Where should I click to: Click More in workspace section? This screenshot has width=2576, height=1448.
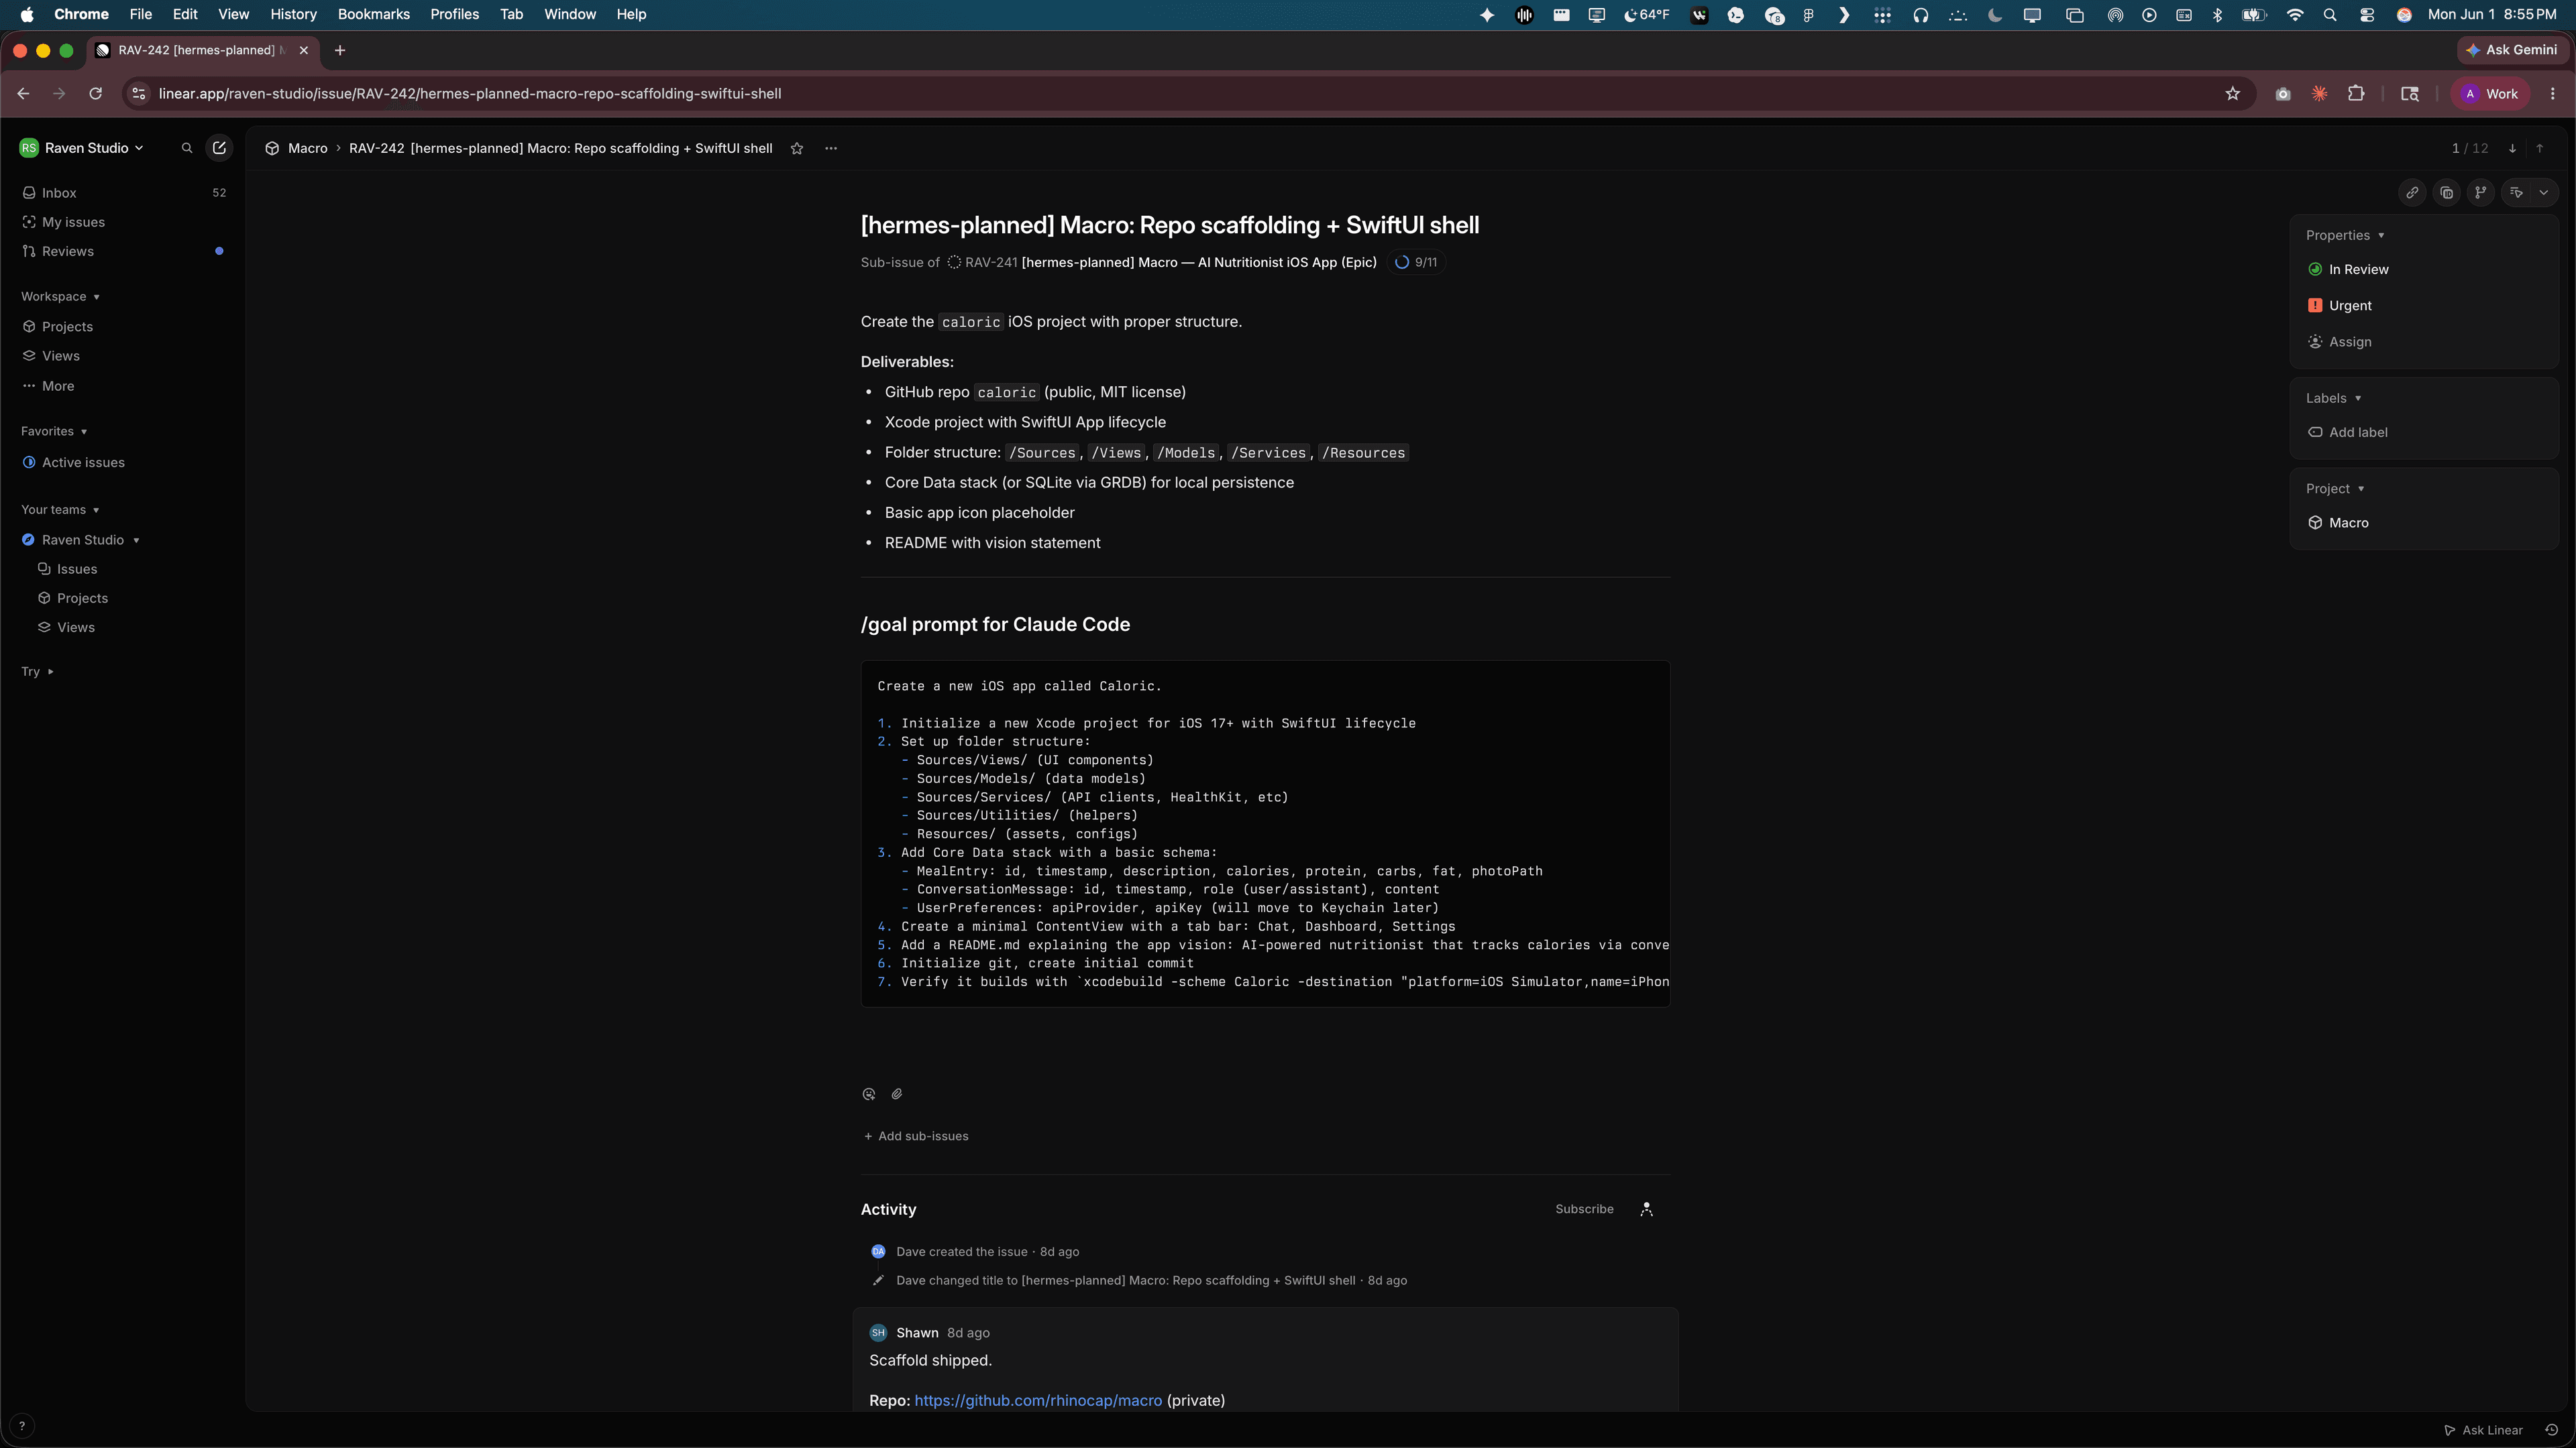point(124,385)
